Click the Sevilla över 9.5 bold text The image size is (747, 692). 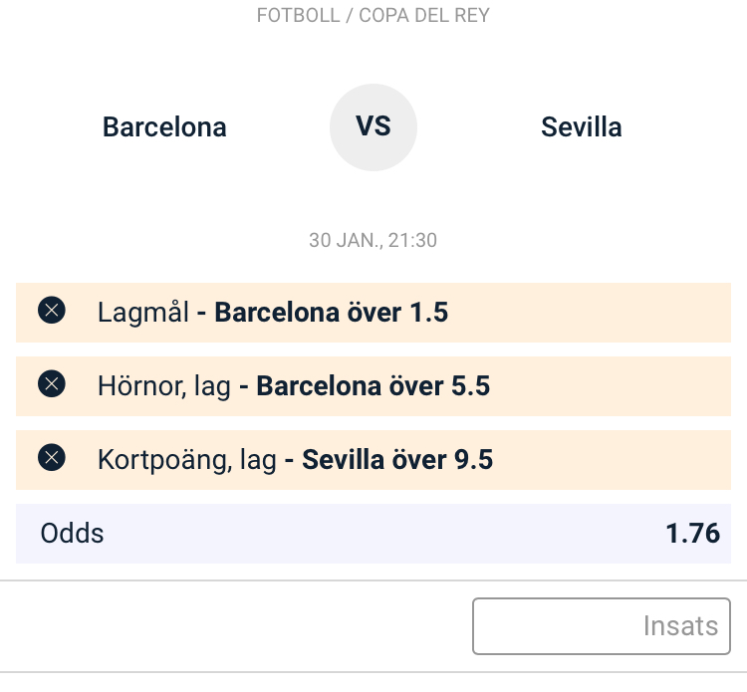[397, 460]
